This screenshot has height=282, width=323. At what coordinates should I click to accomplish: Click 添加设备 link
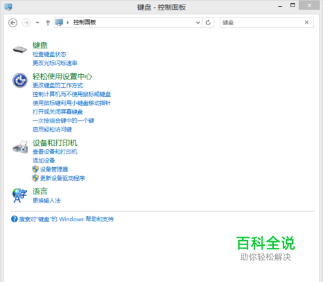tap(44, 161)
